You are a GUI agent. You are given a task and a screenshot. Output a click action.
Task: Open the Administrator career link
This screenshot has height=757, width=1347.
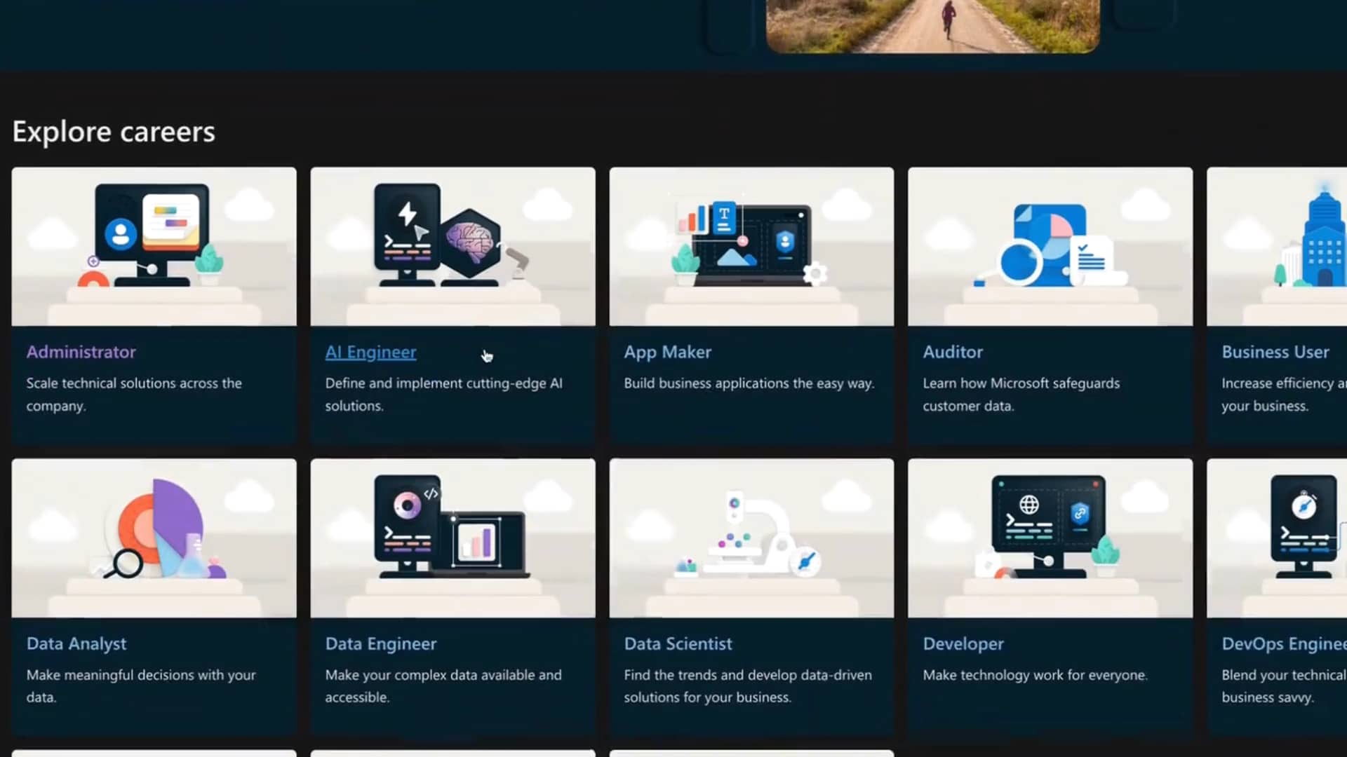point(81,352)
